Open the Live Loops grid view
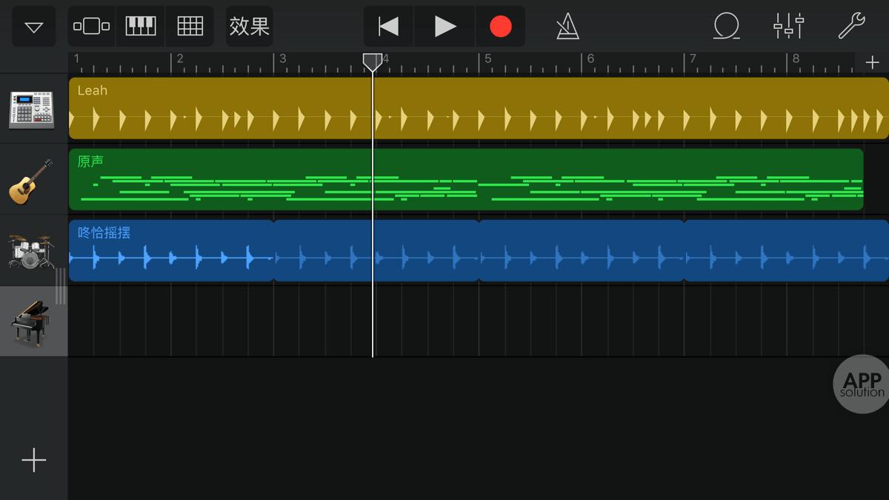 click(x=190, y=27)
